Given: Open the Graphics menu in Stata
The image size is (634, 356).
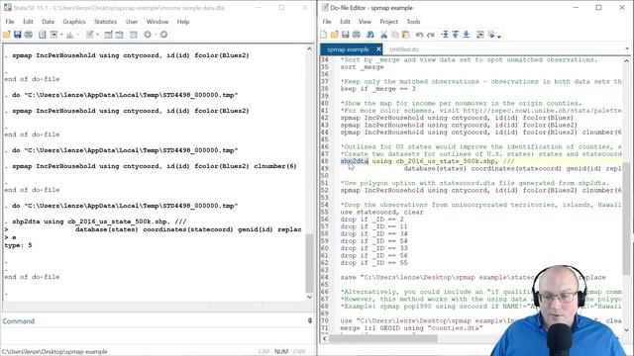Looking at the screenshot, I should pos(74,22).
